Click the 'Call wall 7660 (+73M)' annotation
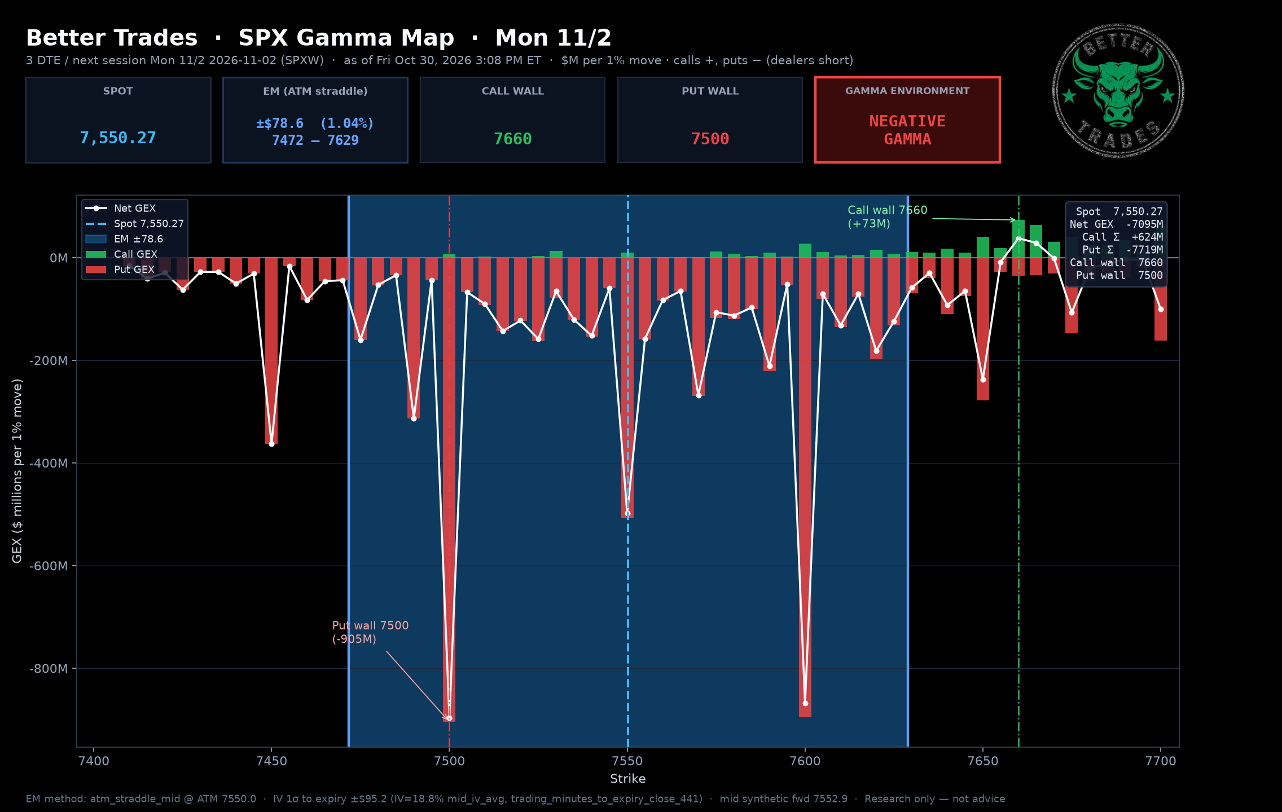 (x=887, y=217)
